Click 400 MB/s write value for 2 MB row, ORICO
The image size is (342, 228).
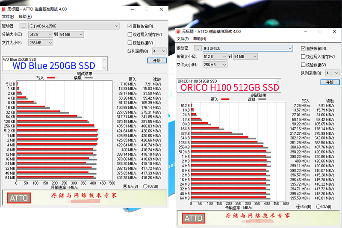(302, 161)
